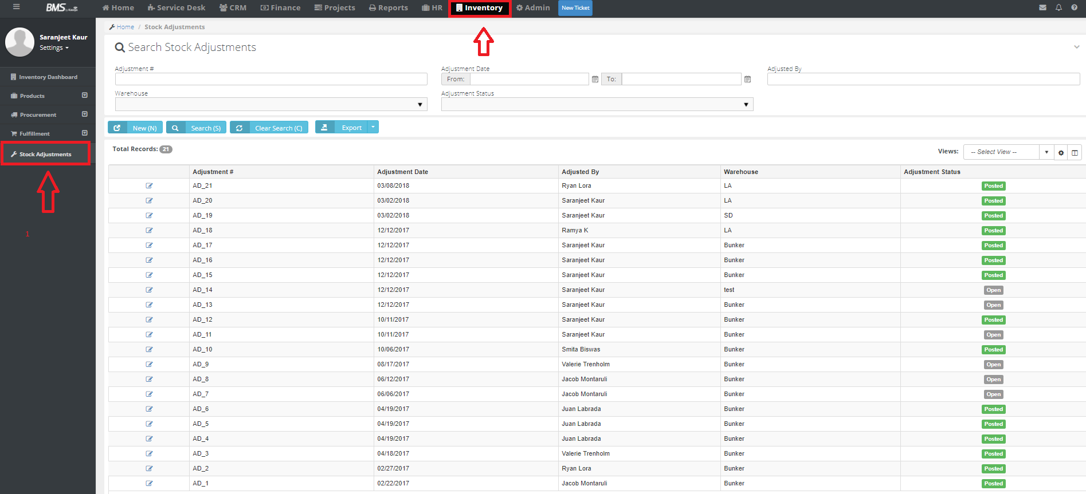This screenshot has width=1086, height=494.
Task: Click the Valerie Trenholm cell for AD_3
Action: coord(586,453)
